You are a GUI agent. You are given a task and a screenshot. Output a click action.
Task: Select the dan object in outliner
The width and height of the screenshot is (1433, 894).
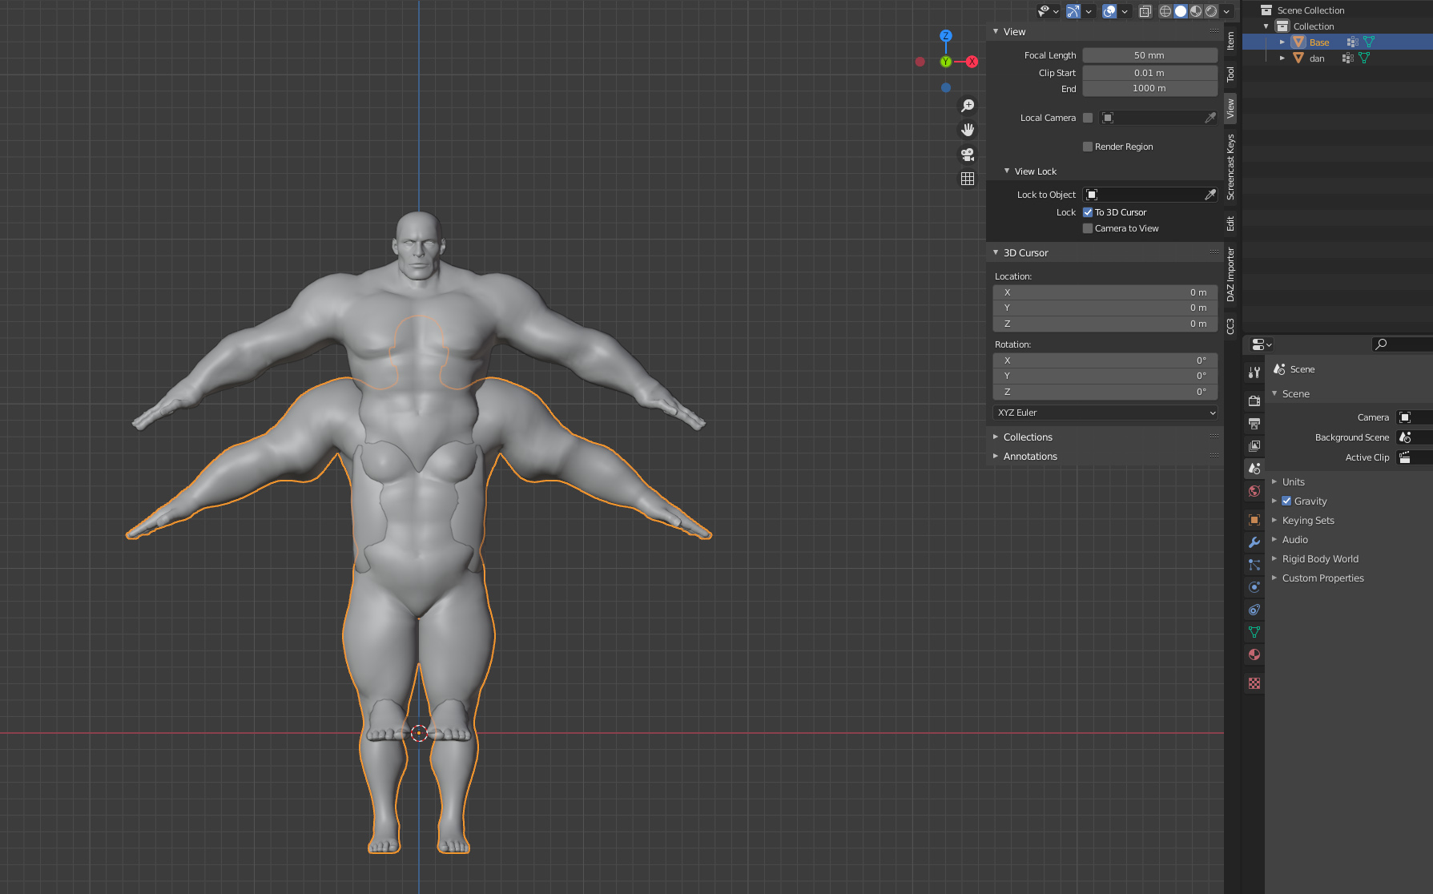click(x=1317, y=58)
